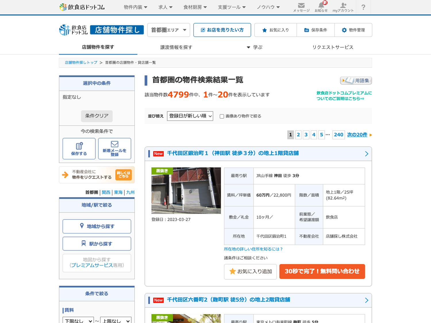The width and height of the screenshot is (431, 323).
Task: Switch region to 九州
Action: pos(130,192)
